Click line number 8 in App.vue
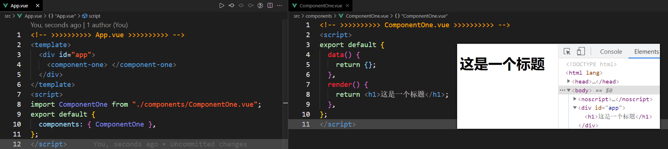 coord(19,104)
